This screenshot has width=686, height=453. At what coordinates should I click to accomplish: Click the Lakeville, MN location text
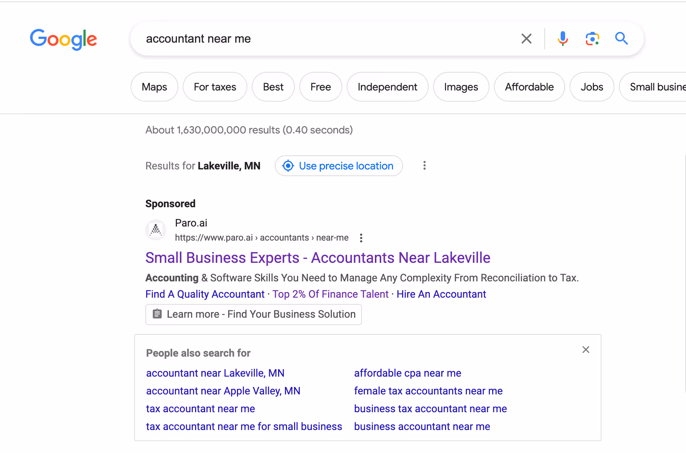coord(229,166)
